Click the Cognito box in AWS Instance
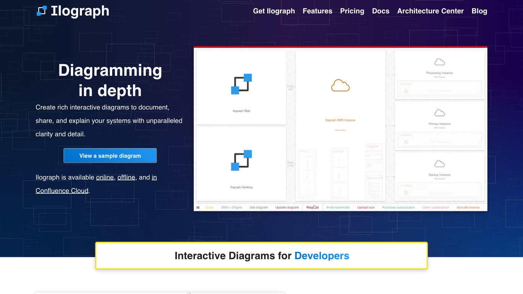Image resolution: width=523 pixels, height=294 pixels. pos(374,147)
